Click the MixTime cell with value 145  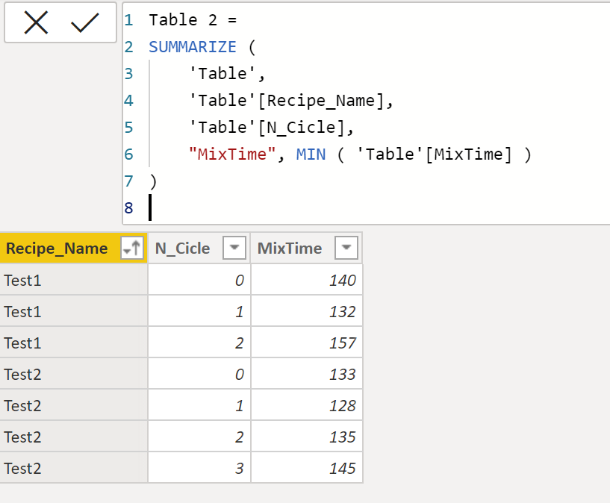[307, 468]
